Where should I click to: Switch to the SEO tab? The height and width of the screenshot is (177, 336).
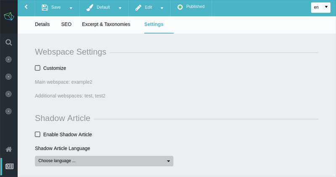pos(66,24)
